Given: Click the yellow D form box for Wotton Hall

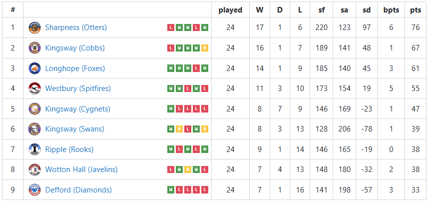Looking at the screenshot, I should (188, 169).
